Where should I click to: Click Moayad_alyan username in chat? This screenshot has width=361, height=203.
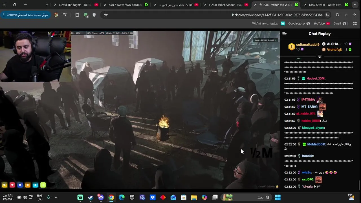point(313,128)
